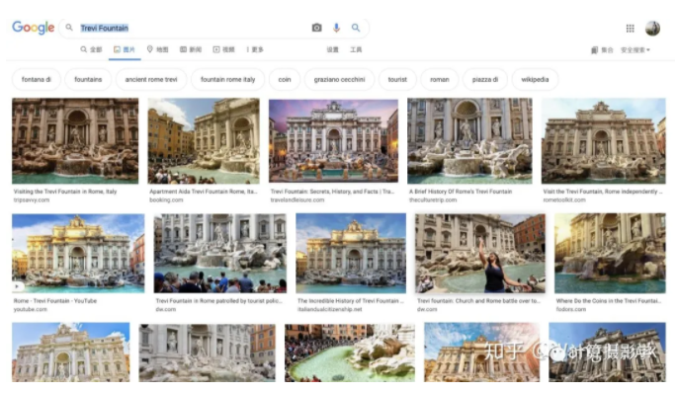Click the booking.com source text

click(166, 200)
